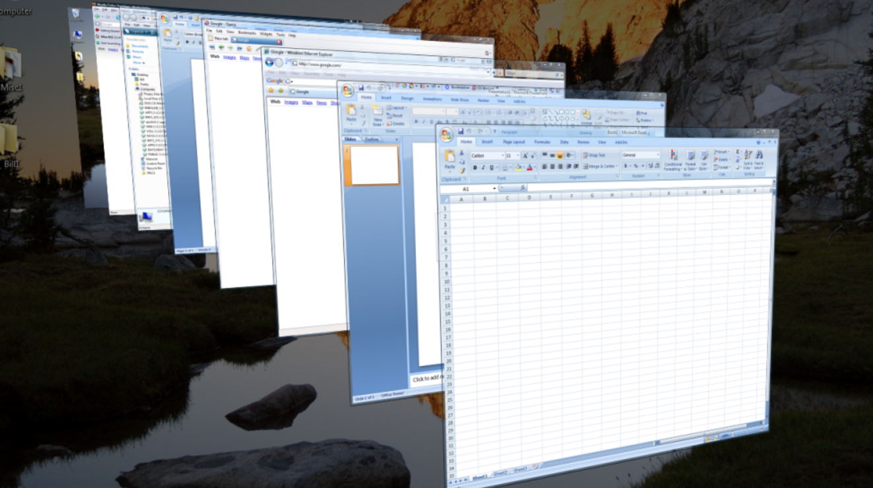Toggle Align Text Left in the Excel ribbon
Screen dimensions: 873x488
coord(544,166)
